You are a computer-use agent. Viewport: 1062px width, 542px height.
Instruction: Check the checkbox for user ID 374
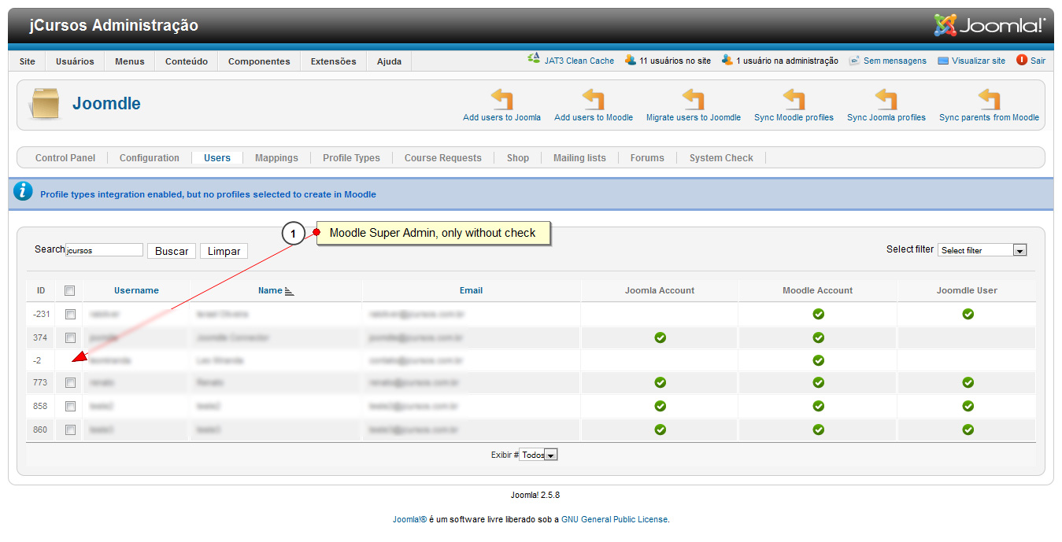click(x=70, y=337)
